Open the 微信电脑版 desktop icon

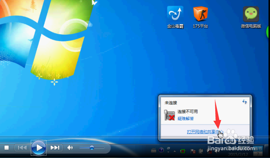coord(251,17)
